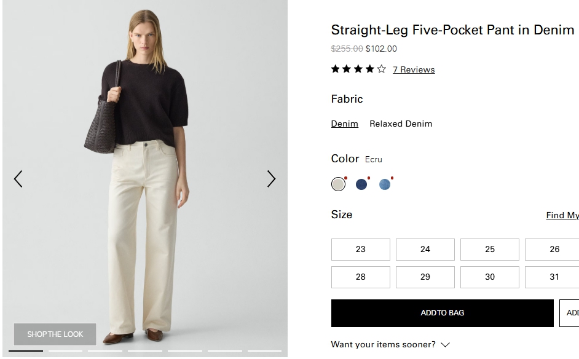Select the Denim fabric option
This screenshot has width=579, height=359.
(344, 124)
